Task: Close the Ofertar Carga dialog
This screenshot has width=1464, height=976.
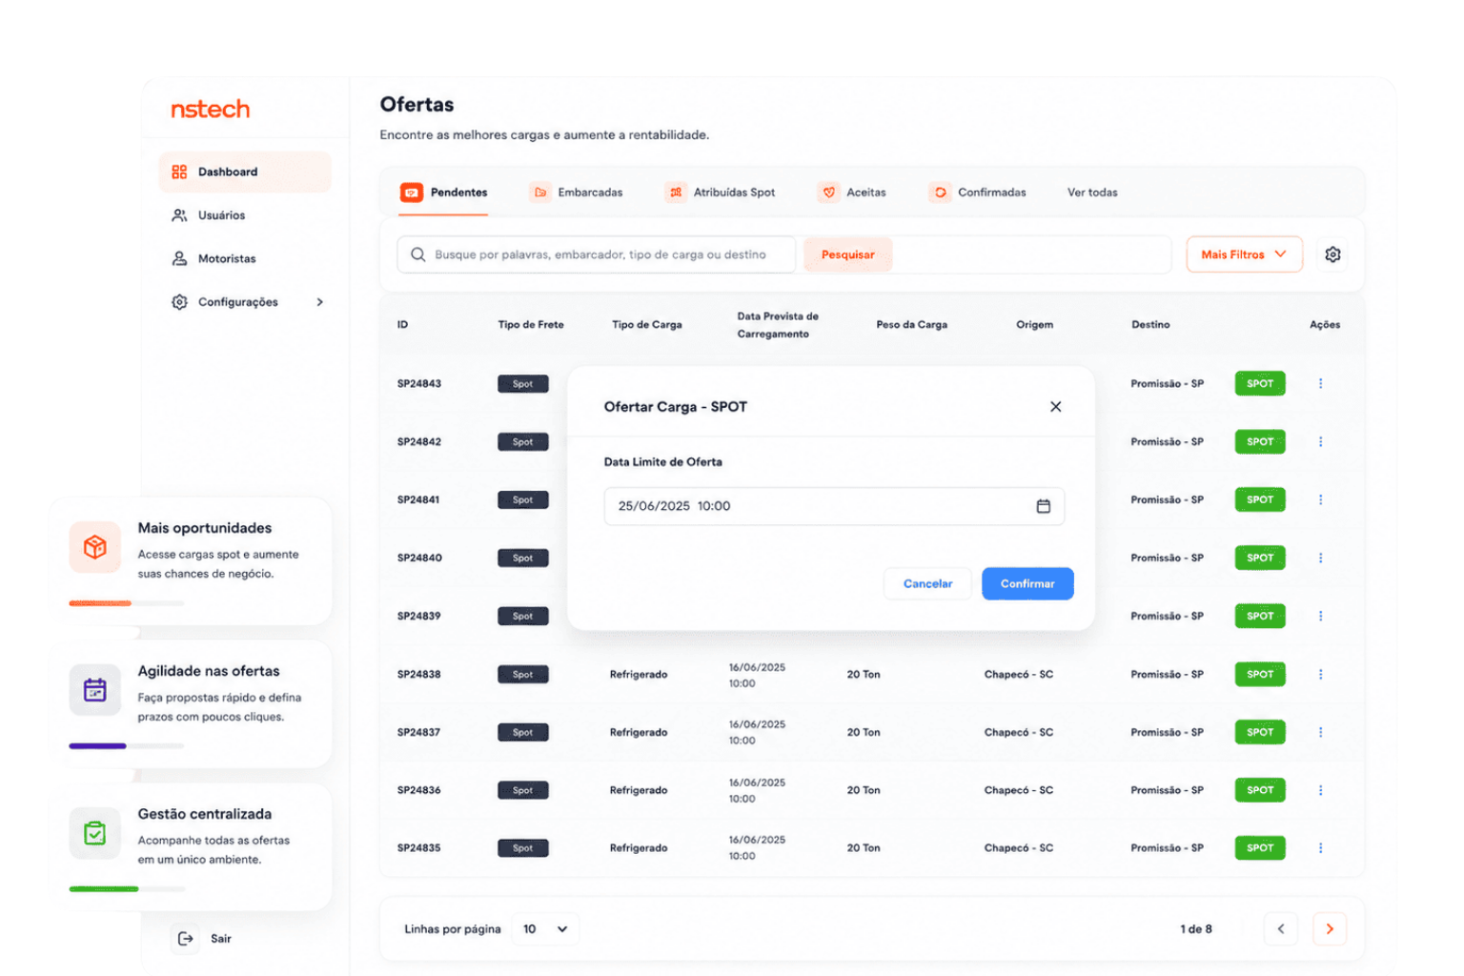Action: (x=1055, y=406)
